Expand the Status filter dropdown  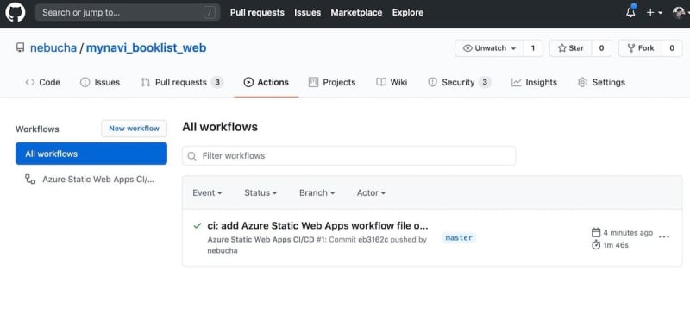[x=260, y=193]
